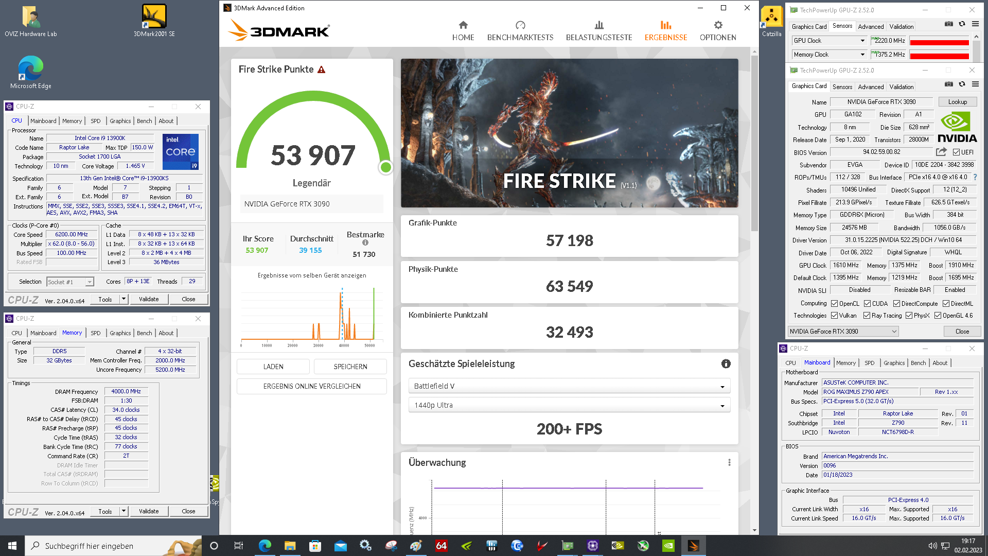Click Lookup button in GPU-Z
Viewport: 988px width, 556px height.
(x=958, y=102)
